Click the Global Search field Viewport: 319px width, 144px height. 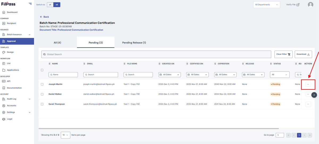click(157, 54)
